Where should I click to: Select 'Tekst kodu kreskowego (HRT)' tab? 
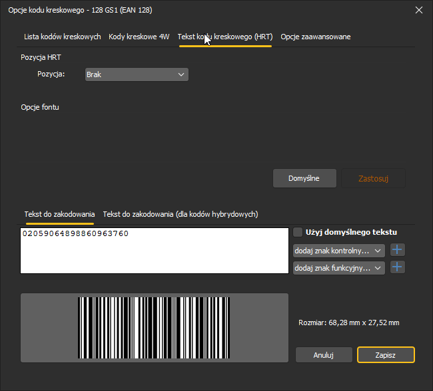pos(225,37)
